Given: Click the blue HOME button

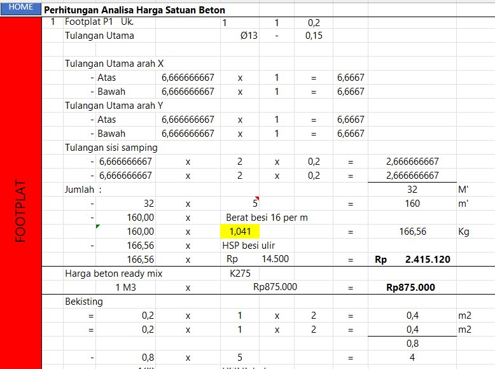Looking at the screenshot, I should [21, 8].
